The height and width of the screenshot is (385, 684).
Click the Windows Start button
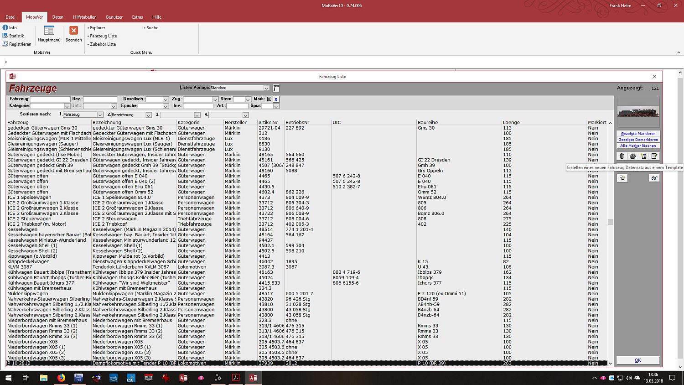tap(8, 378)
